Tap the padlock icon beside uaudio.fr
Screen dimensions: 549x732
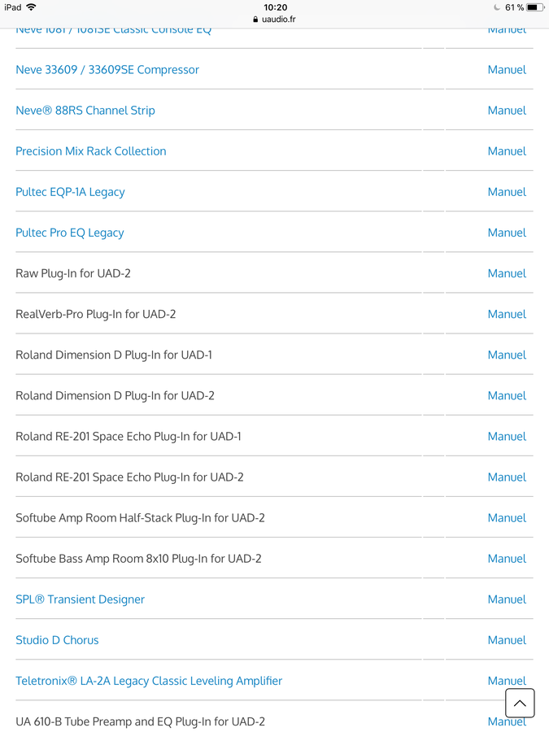click(x=255, y=20)
